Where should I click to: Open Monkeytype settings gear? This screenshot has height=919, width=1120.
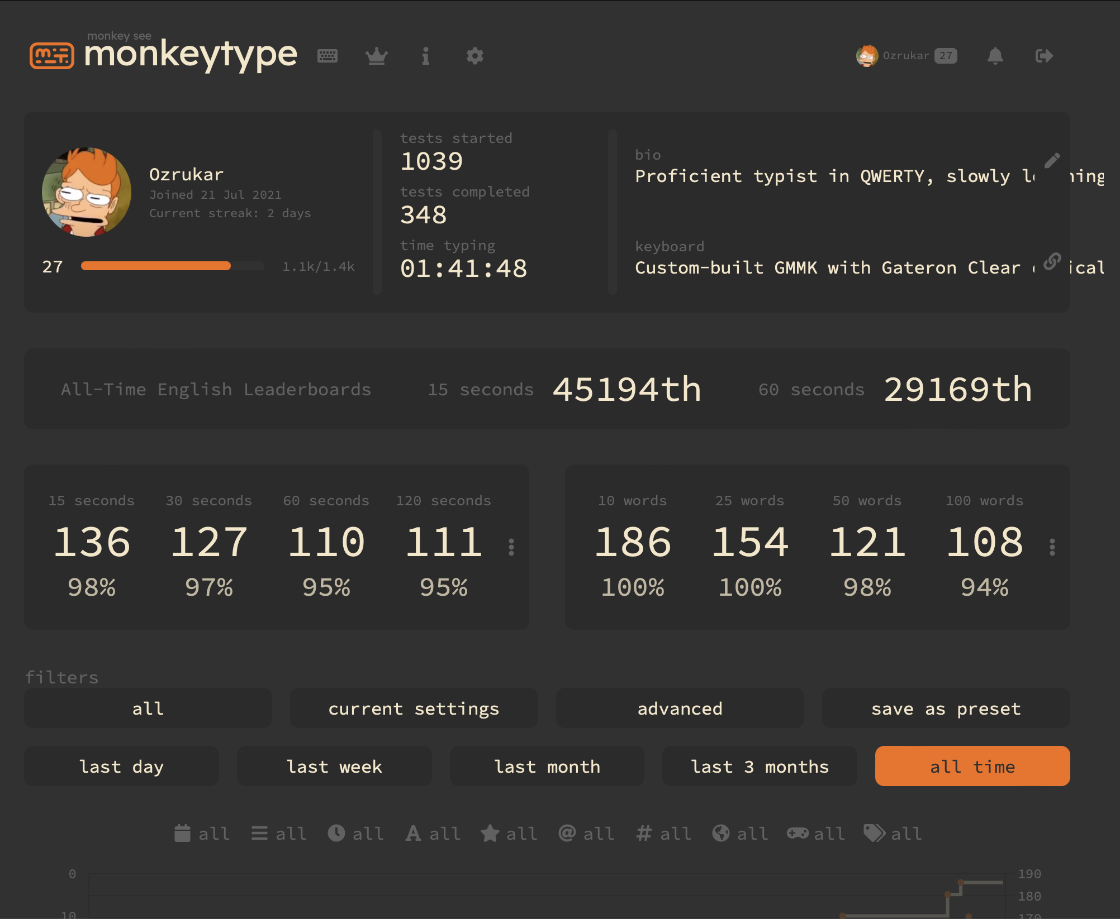475,56
